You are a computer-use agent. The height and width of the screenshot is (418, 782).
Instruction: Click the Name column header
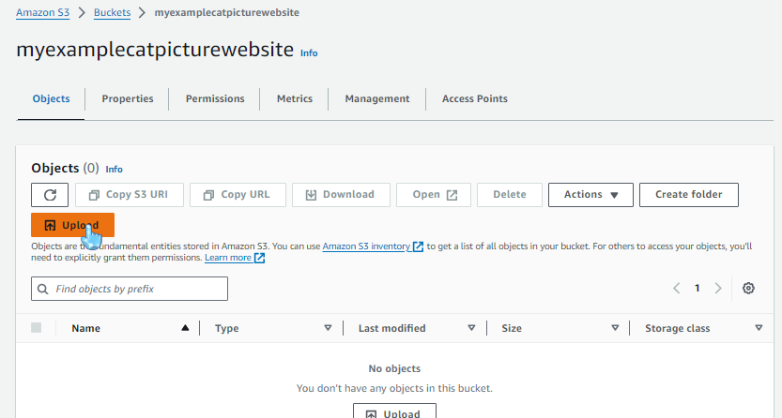(x=85, y=328)
